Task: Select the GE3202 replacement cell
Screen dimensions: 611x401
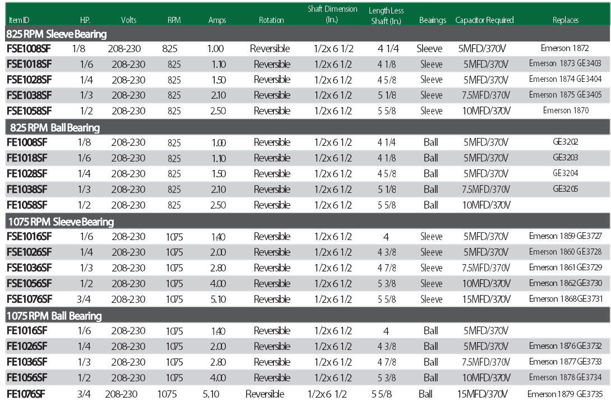Action: coord(565,142)
